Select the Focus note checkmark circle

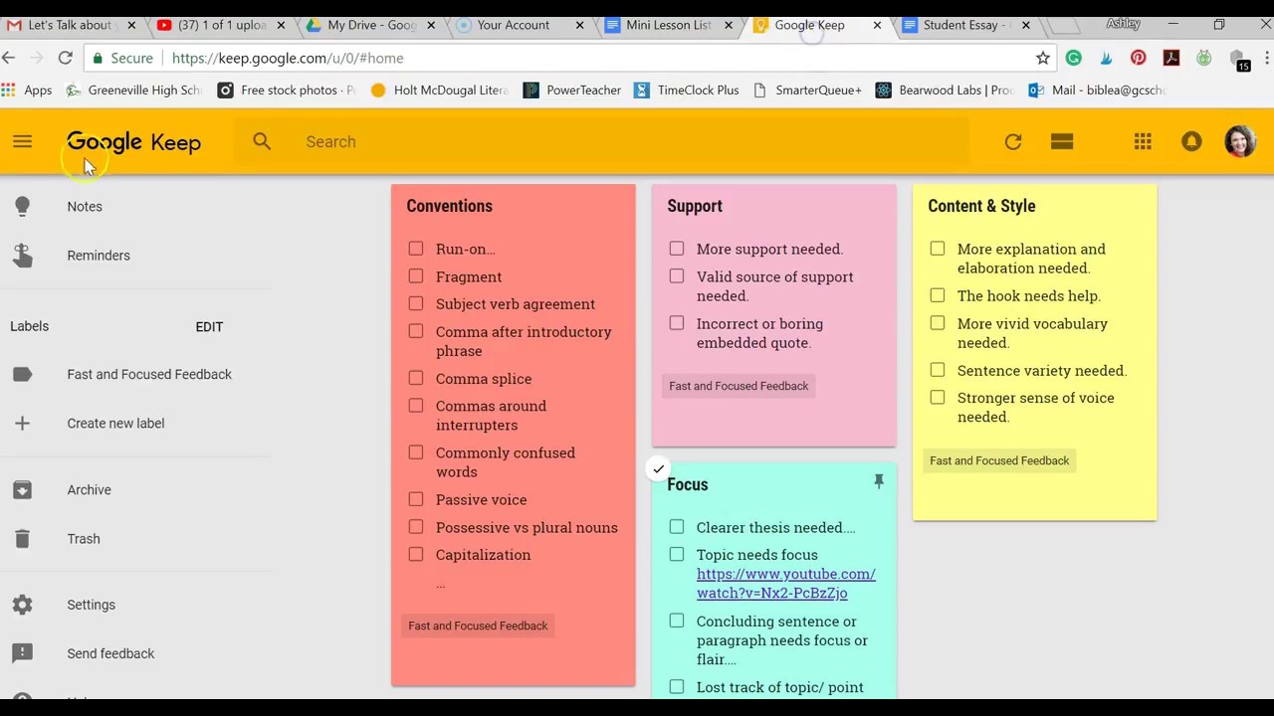tap(658, 468)
